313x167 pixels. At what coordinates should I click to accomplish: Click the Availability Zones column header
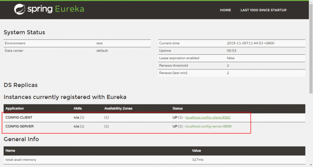(118, 108)
